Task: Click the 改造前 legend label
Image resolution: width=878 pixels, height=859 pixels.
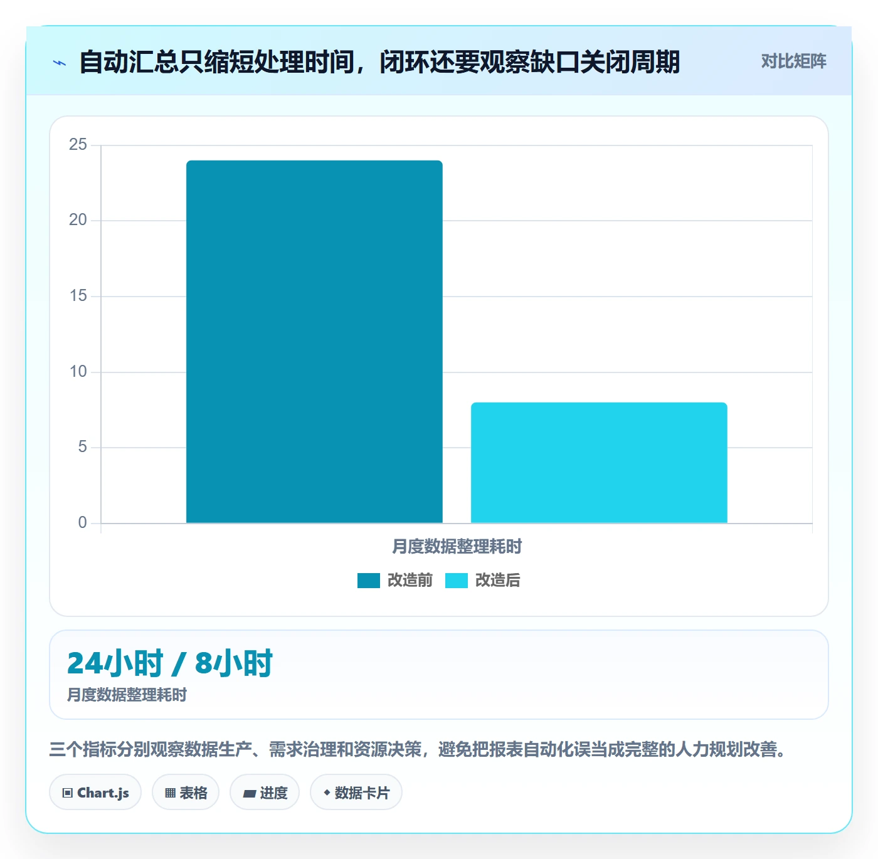Action: (x=410, y=581)
